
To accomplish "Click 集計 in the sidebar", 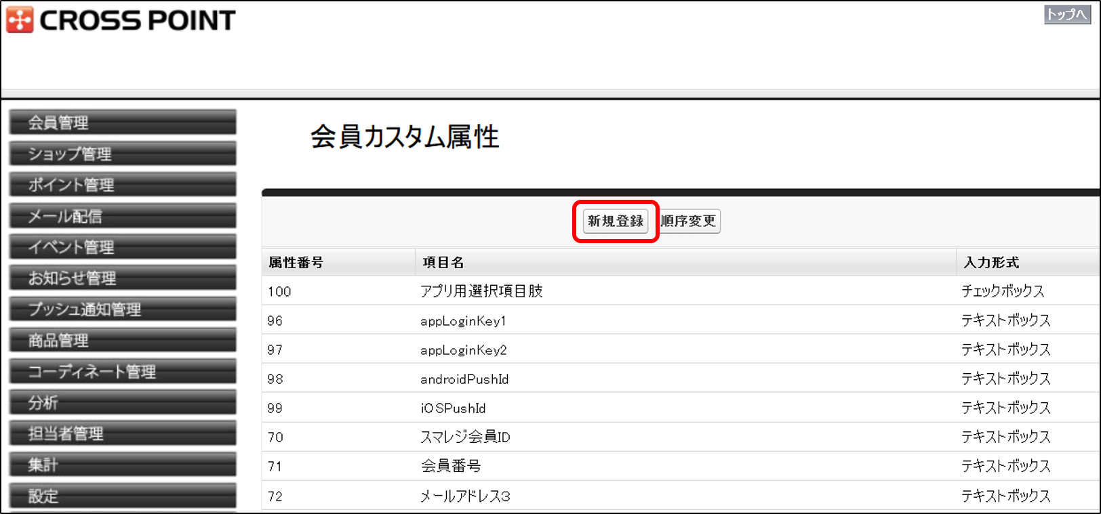I will 123,465.
